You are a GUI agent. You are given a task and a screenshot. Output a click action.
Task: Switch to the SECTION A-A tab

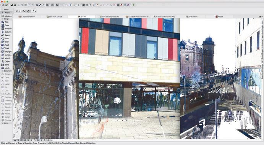[54, 17]
